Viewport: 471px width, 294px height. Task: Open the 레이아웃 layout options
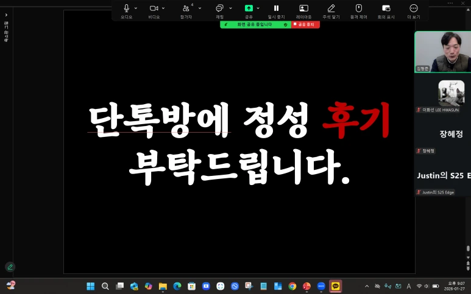click(303, 8)
